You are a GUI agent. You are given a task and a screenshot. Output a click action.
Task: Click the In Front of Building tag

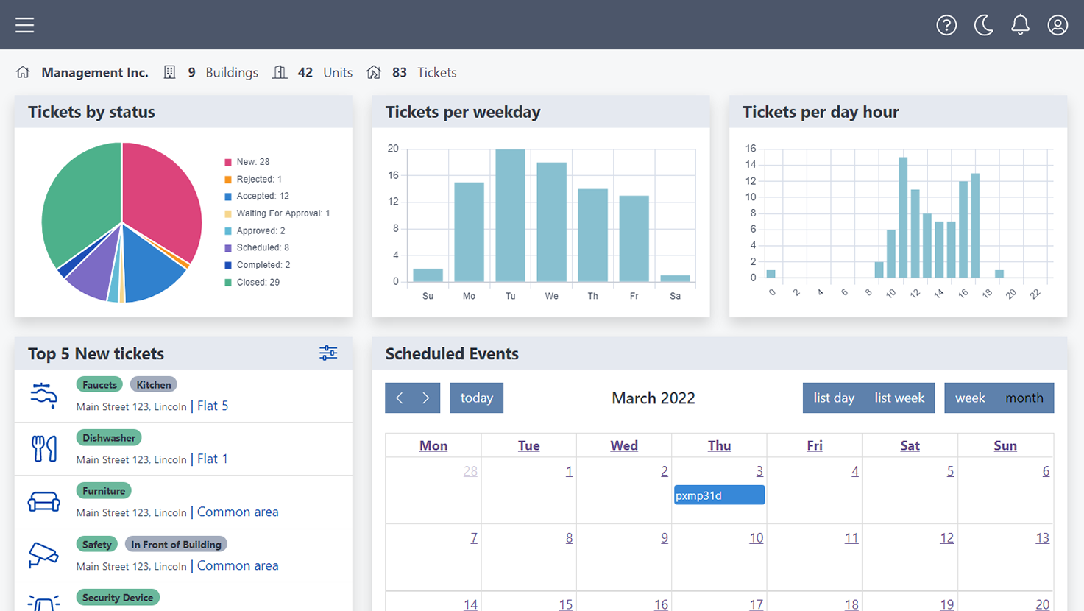pos(176,544)
